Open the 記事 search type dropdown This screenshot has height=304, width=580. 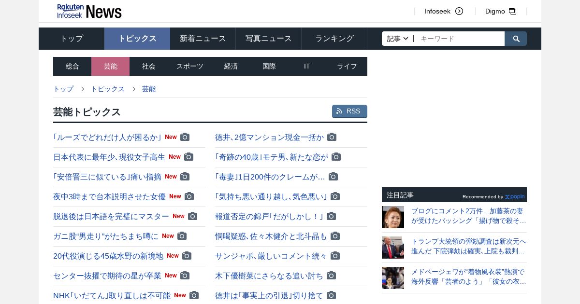[398, 39]
